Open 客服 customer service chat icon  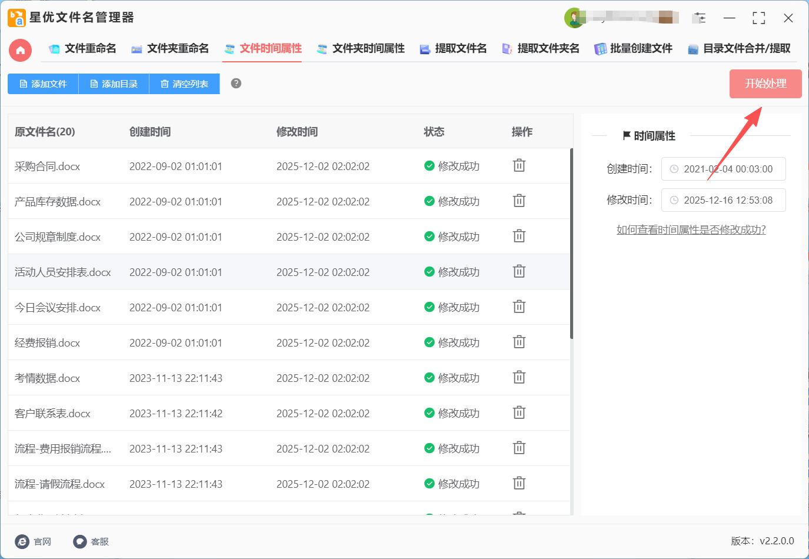pos(80,541)
